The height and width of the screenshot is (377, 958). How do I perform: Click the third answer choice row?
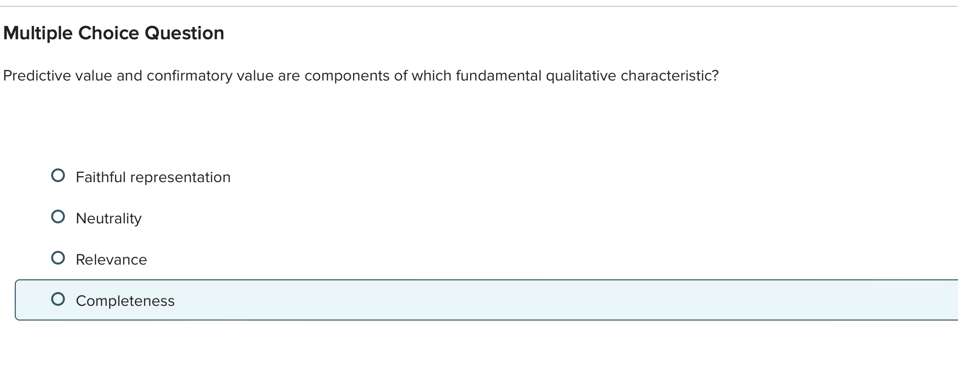point(197,258)
